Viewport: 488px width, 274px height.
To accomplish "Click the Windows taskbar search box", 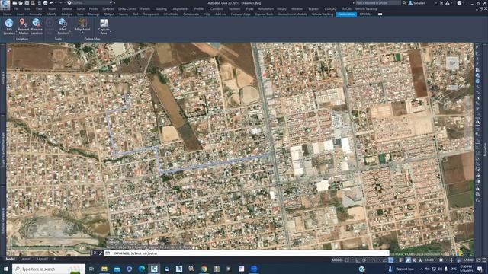I will click(x=49, y=269).
